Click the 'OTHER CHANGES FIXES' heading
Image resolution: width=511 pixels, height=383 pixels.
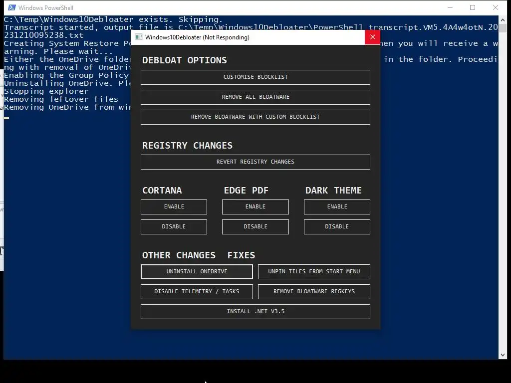click(199, 255)
